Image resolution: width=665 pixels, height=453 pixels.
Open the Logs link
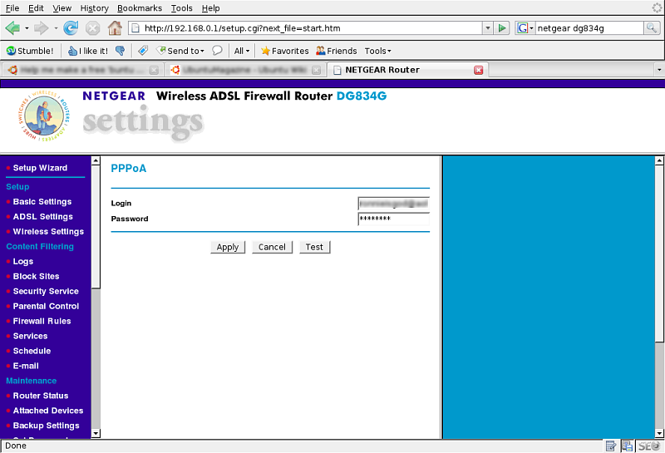point(23,262)
